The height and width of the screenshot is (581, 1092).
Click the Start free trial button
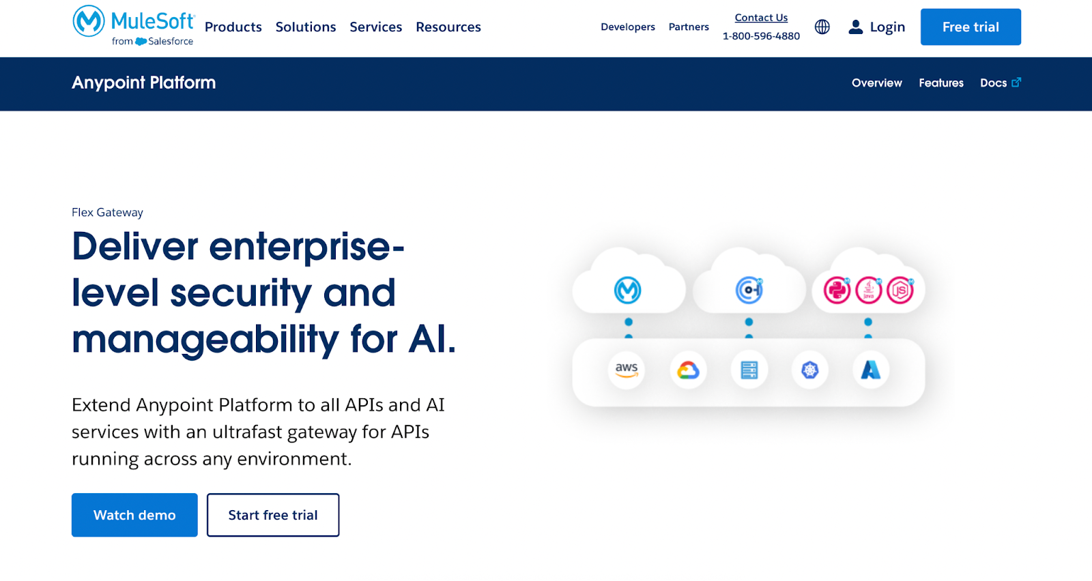click(x=273, y=515)
